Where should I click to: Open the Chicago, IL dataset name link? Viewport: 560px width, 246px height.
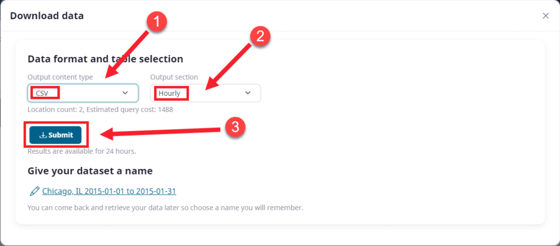(109, 191)
